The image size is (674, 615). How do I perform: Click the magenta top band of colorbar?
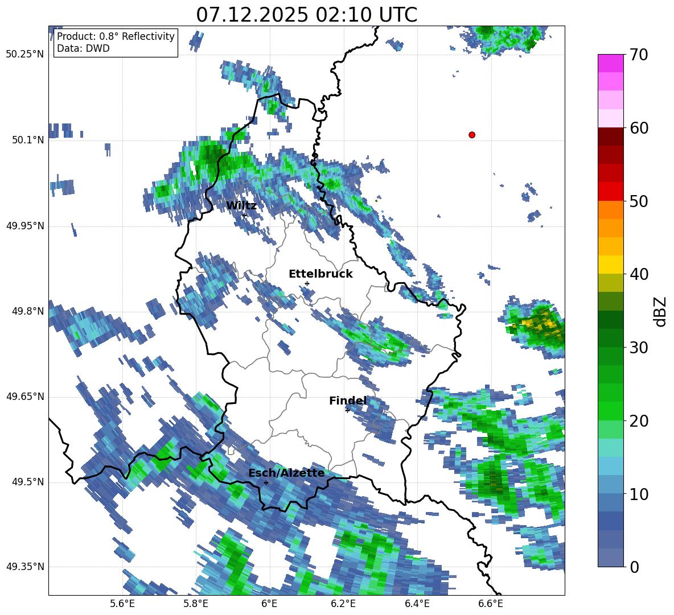pyautogui.click(x=610, y=63)
